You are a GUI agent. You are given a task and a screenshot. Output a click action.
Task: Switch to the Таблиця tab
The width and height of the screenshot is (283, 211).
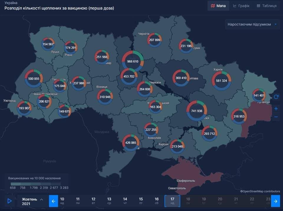266,6
